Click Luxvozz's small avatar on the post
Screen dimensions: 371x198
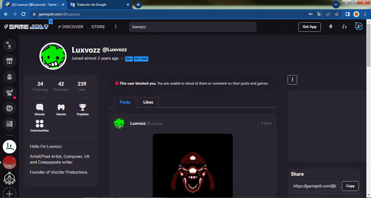tap(119, 123)
